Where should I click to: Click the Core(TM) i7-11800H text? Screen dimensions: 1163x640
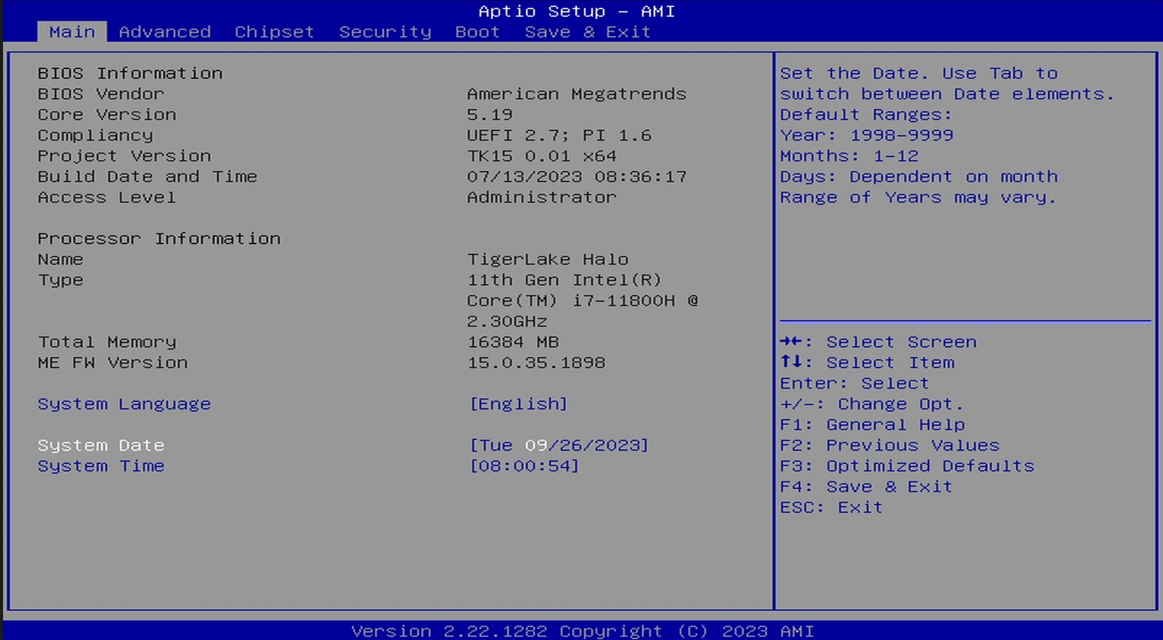571,301
